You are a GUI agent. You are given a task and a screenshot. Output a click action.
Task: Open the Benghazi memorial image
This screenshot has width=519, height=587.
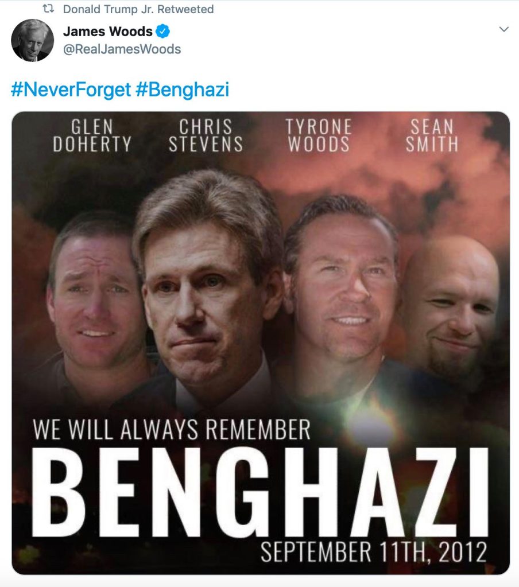click(x=261, y=343)
